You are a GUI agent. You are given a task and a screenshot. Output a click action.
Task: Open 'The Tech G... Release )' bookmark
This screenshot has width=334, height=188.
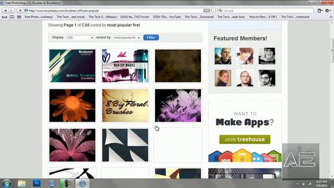[103, 17]
